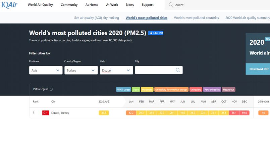Screen dimensions: 270x141
Task: Click the IQAir logo
Action: (9, 5)
